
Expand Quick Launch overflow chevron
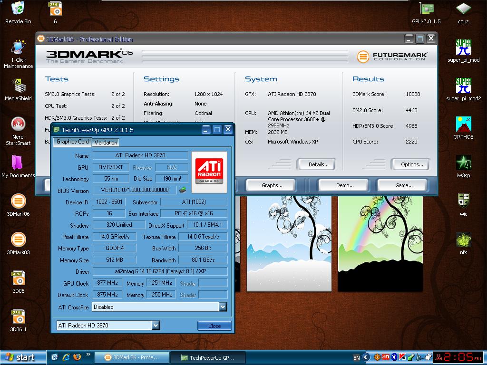point(88,354)
